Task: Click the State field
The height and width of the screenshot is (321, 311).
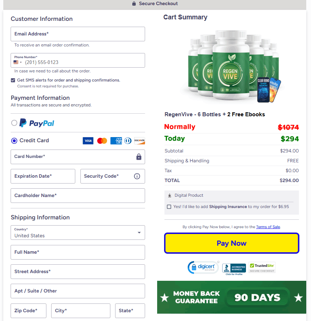Action: click(x=130, y=311)
